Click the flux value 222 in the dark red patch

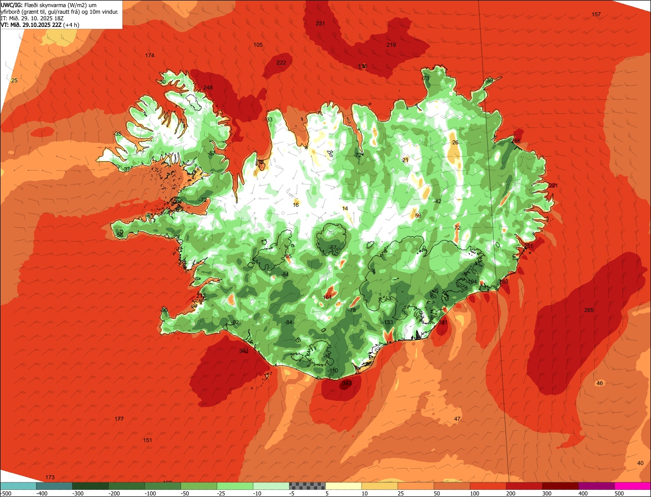pos(281,63)
